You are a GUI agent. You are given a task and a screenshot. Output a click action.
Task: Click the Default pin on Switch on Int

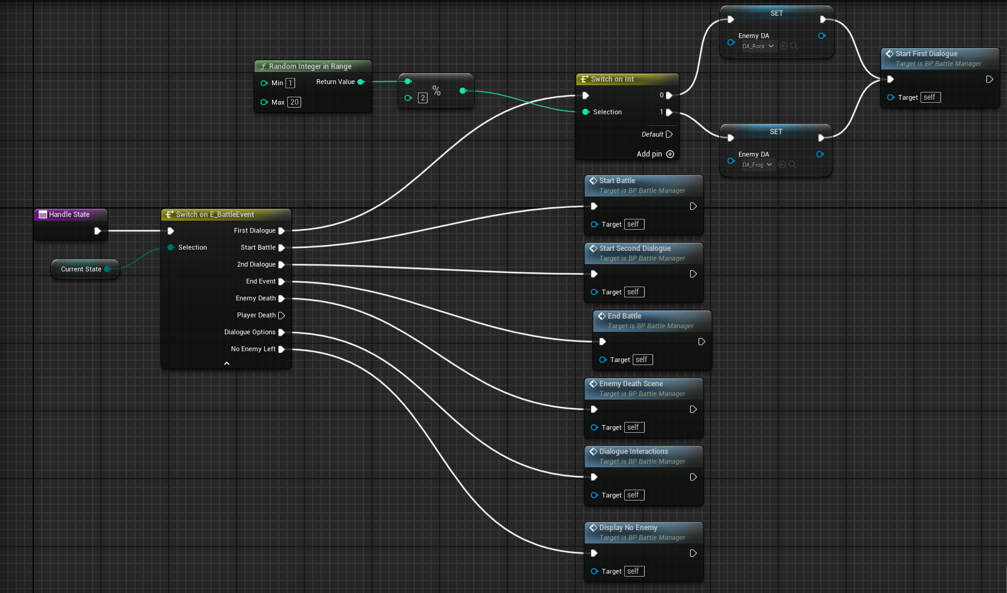[669, 134]
